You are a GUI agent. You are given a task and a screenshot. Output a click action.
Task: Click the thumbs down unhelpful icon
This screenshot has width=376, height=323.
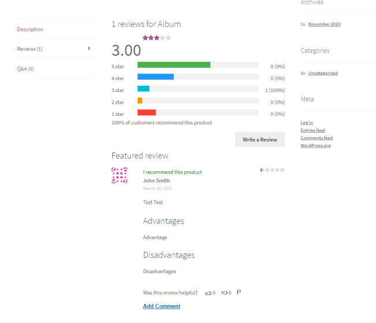pyautogui.click(x=224, y=293)
